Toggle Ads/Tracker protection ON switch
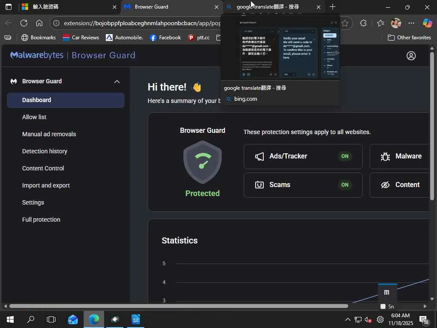 click(x=345, y=156)
